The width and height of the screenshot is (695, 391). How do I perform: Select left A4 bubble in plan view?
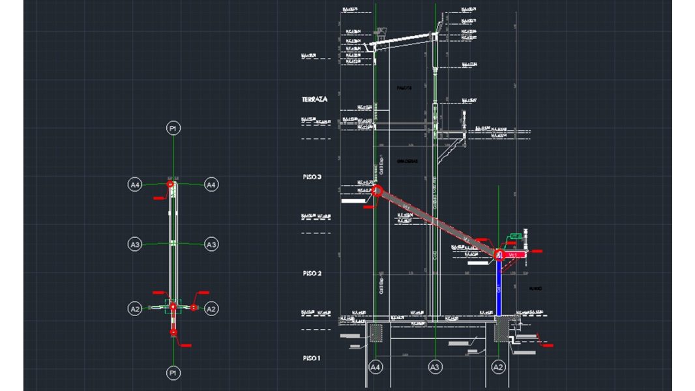[135, 185]
